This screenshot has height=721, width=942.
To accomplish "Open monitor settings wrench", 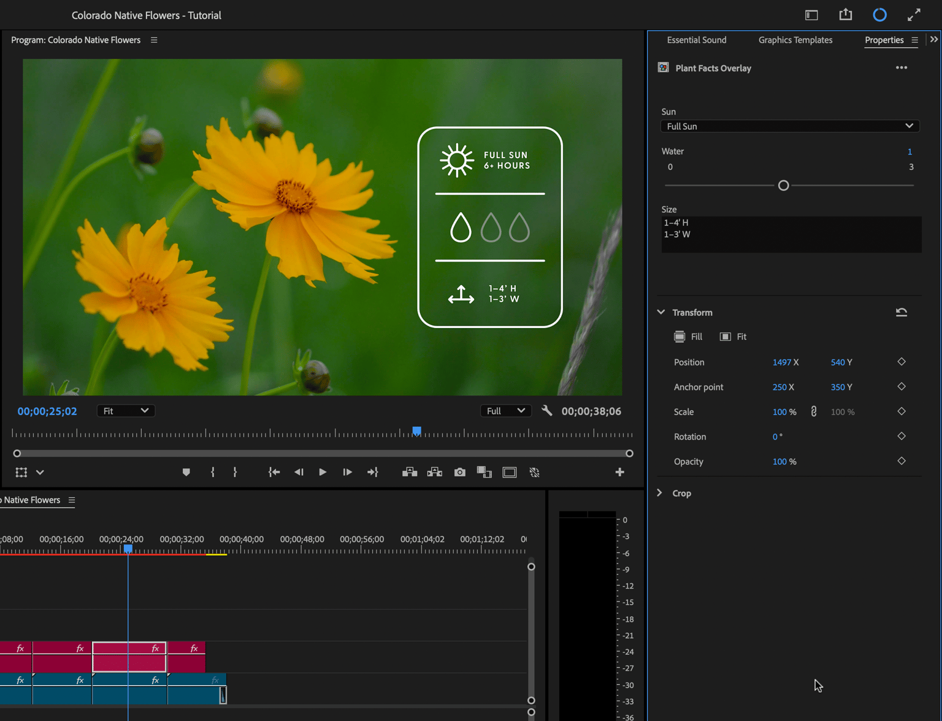I will pyautogui.click(x=546, y=411).
